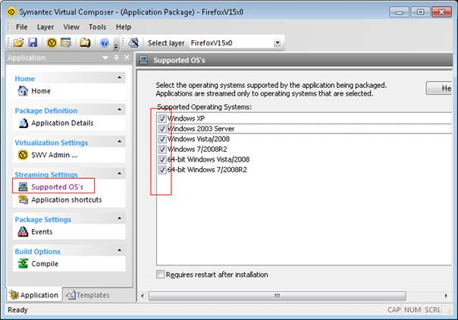Select Application Details in Package Definition
This screenshot has height=320, width=458.
[x=62, y=123]
